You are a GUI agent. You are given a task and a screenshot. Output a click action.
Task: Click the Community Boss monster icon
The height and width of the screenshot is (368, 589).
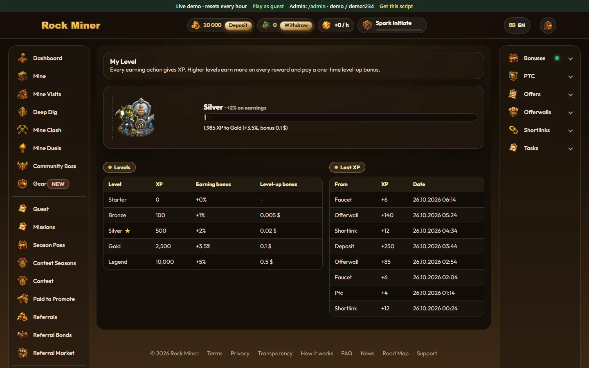[x=22, y=166]
